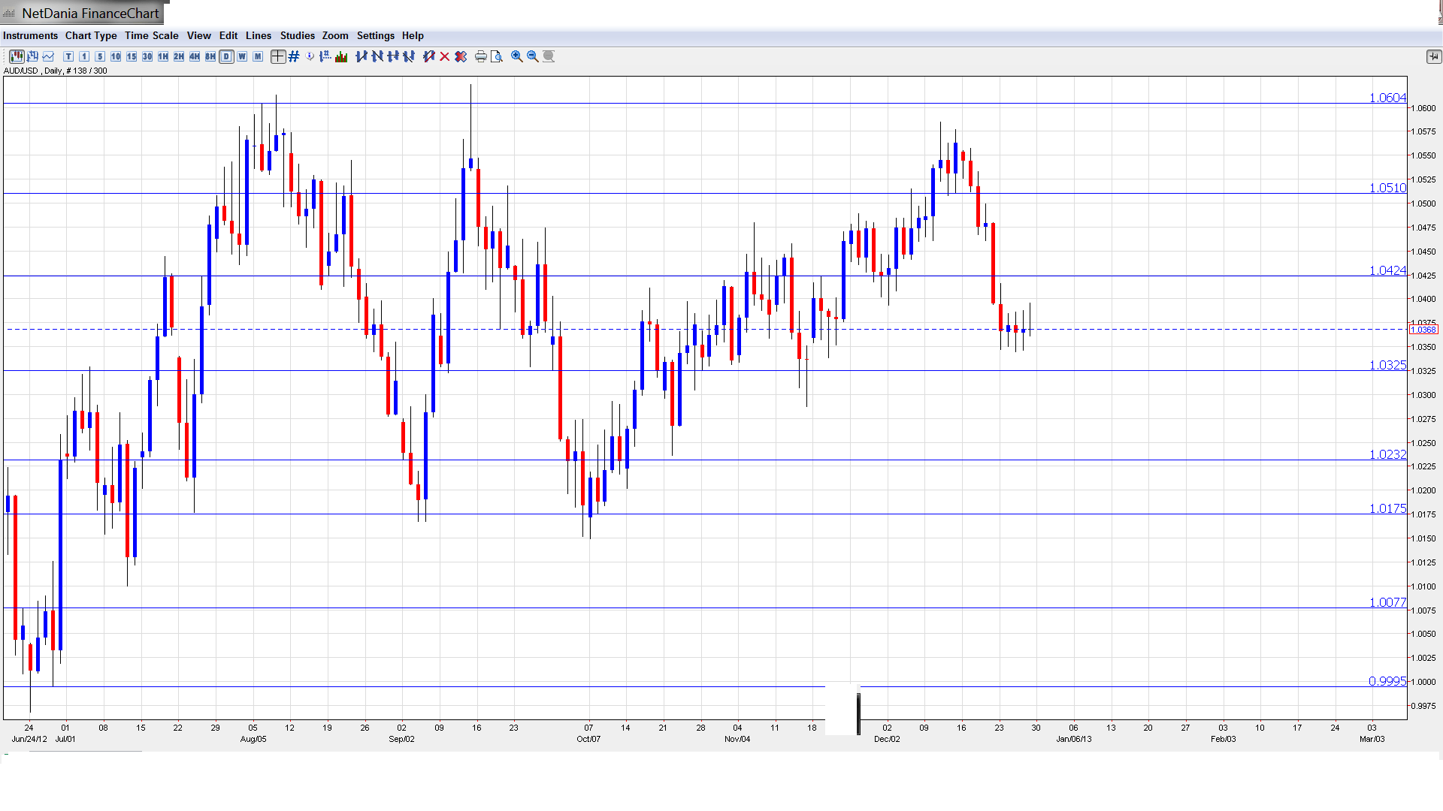This screenshot has width=1443, height=811.
Task: Toggle the chart grid icon
Action: [294, 56]
